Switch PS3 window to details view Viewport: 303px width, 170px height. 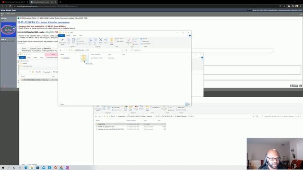coord(187,104)
